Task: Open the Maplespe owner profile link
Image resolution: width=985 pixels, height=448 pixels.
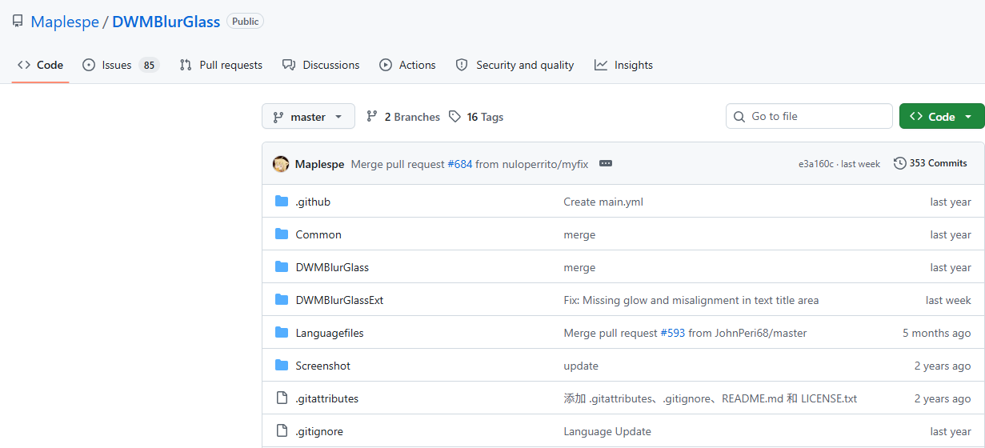Action: tap(64, 22)
